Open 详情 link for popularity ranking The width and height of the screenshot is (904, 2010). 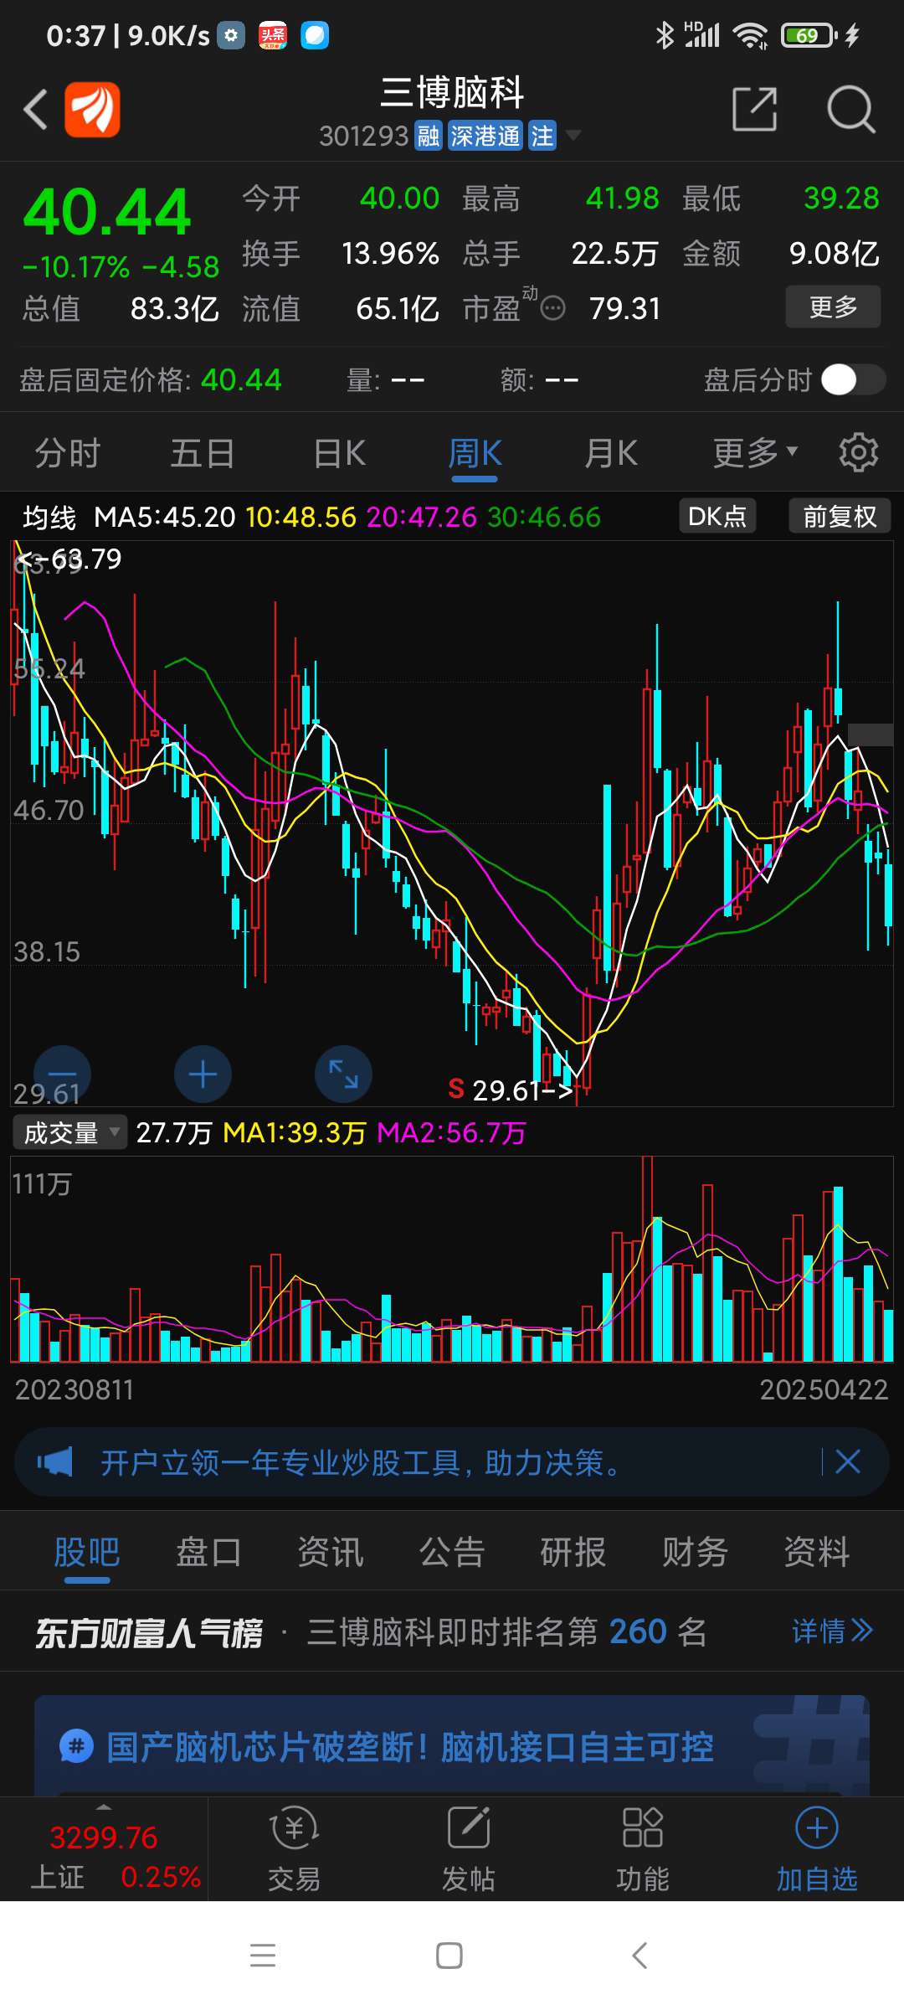(x=832, y=1631)
